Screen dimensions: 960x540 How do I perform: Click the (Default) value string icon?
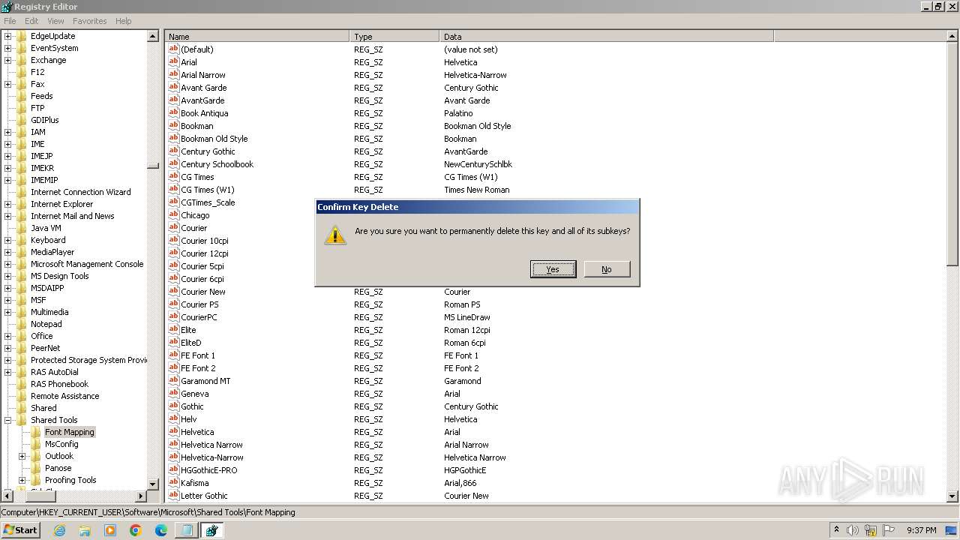(173, 49)
